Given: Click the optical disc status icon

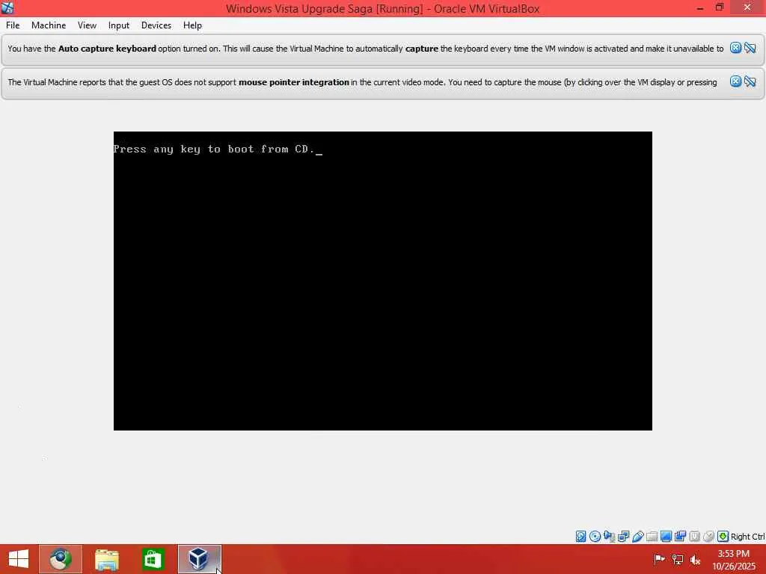Looking at the screenshot, I should (595, 537).
